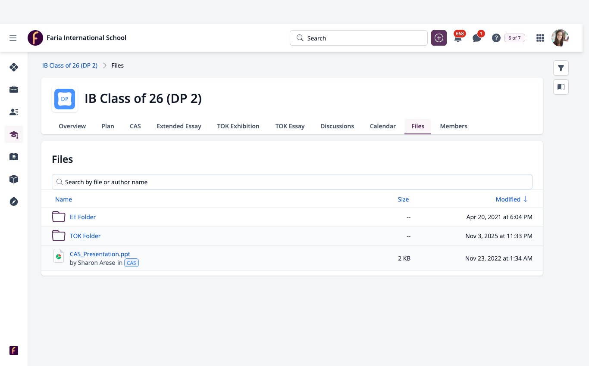Click the purple quick-add plus button
The width and height of the screenshot is (589, 366).
(439, 38)
